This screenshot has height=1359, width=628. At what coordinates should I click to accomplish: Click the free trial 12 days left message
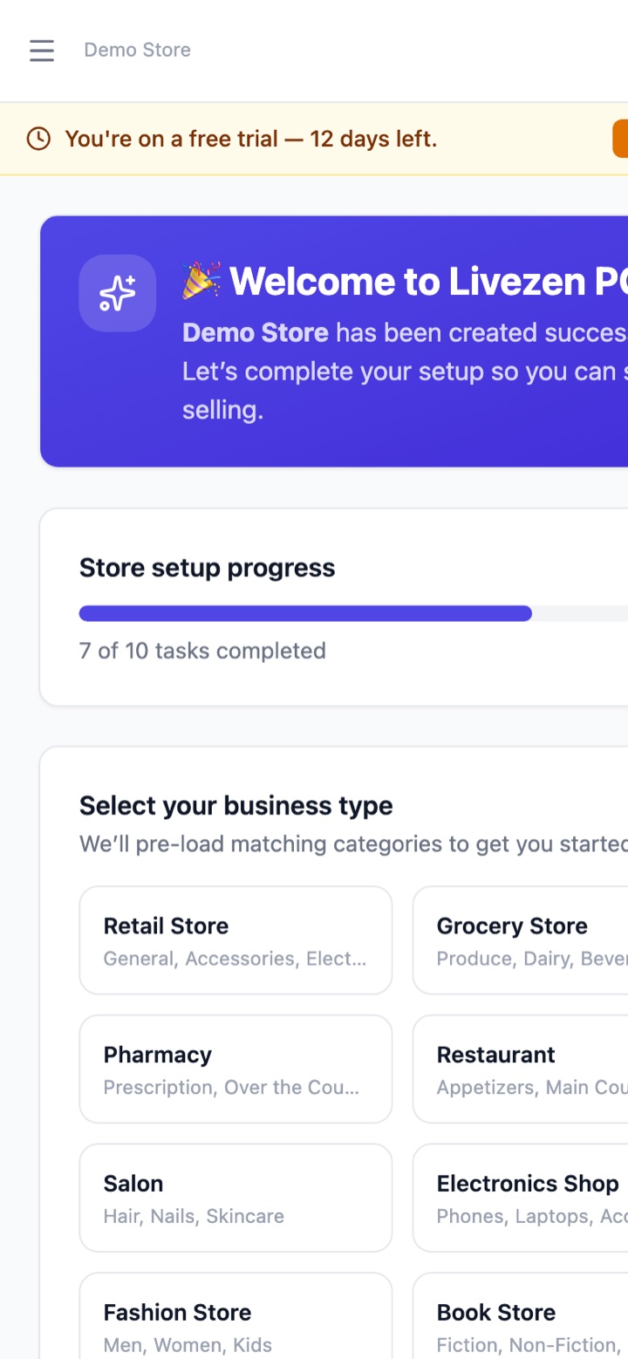[251, 139]
